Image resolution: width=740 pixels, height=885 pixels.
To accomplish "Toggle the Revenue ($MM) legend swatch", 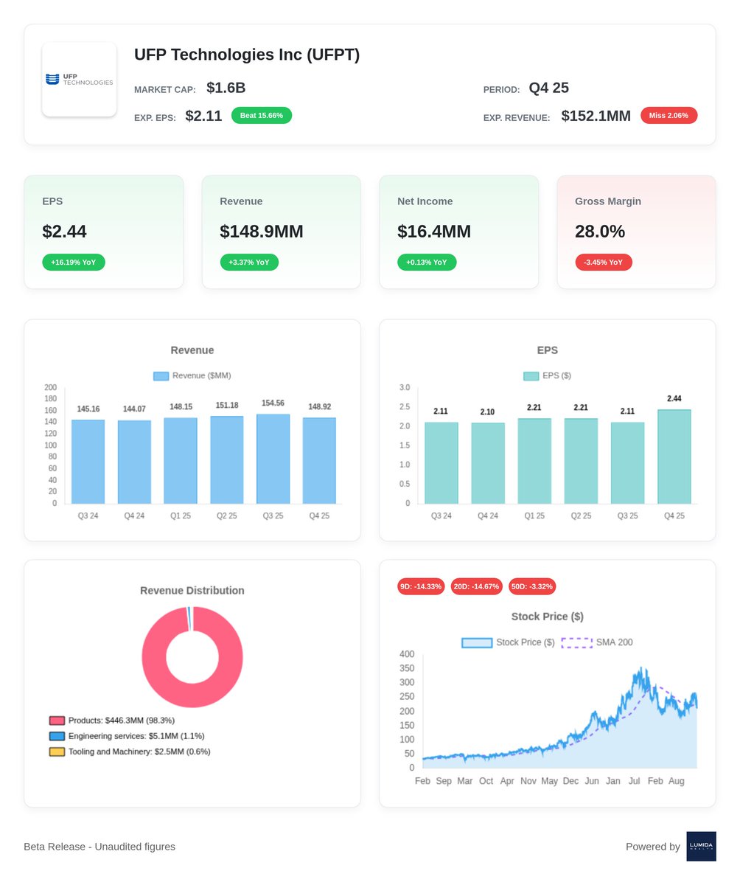I will tap(161, 376).
